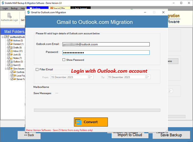Uncheck the Deleted folder checkbox
193x142 pixels.
tap(9, 44)
